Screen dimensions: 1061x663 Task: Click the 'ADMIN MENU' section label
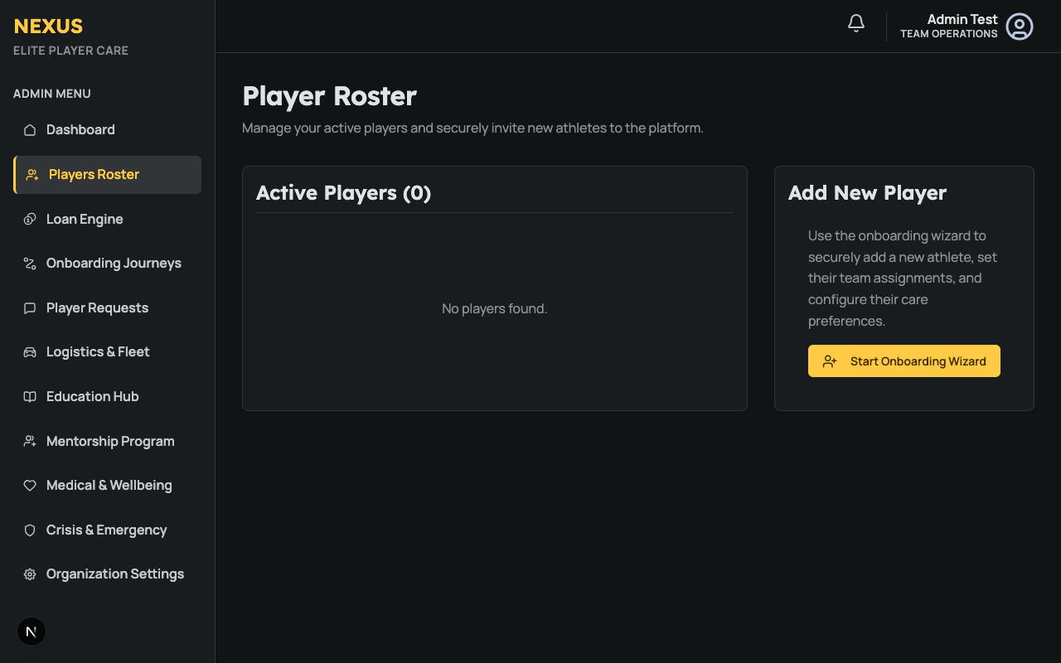[52, 94]
